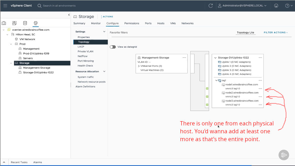
Task: Open Management-Storage port group ellipsis menu
Action: point(184,58)
